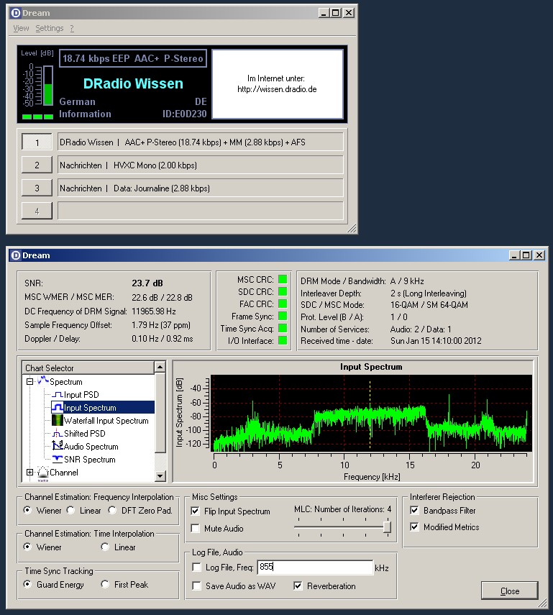Click the Spectrum group icon

click(x=42, y=382)
